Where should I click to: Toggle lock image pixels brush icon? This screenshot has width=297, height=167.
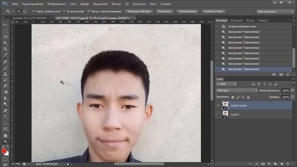coord(238,97)
